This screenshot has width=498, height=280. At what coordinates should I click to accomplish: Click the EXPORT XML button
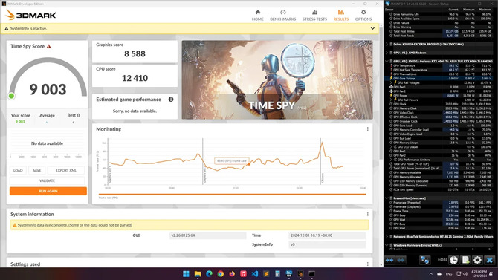(x=66, y=171)
